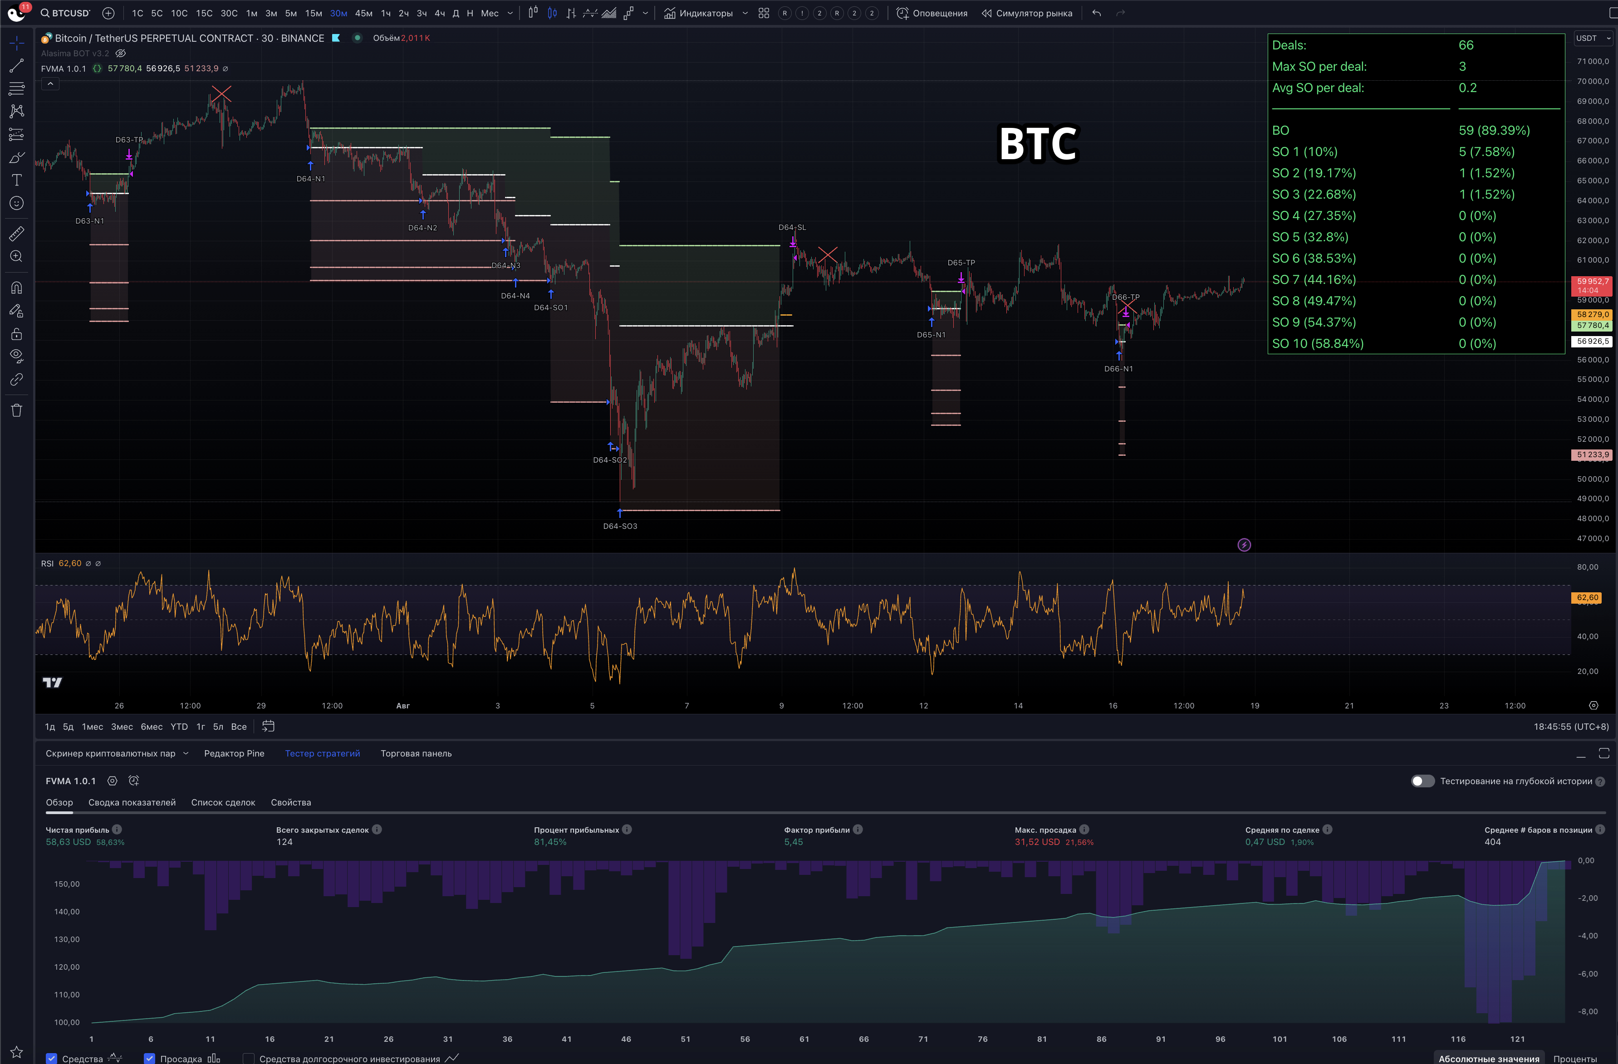Screen dimensions: 1618x1064
Task: Open the Индикаторы indicators button
Action: click(x=699, y=13)
